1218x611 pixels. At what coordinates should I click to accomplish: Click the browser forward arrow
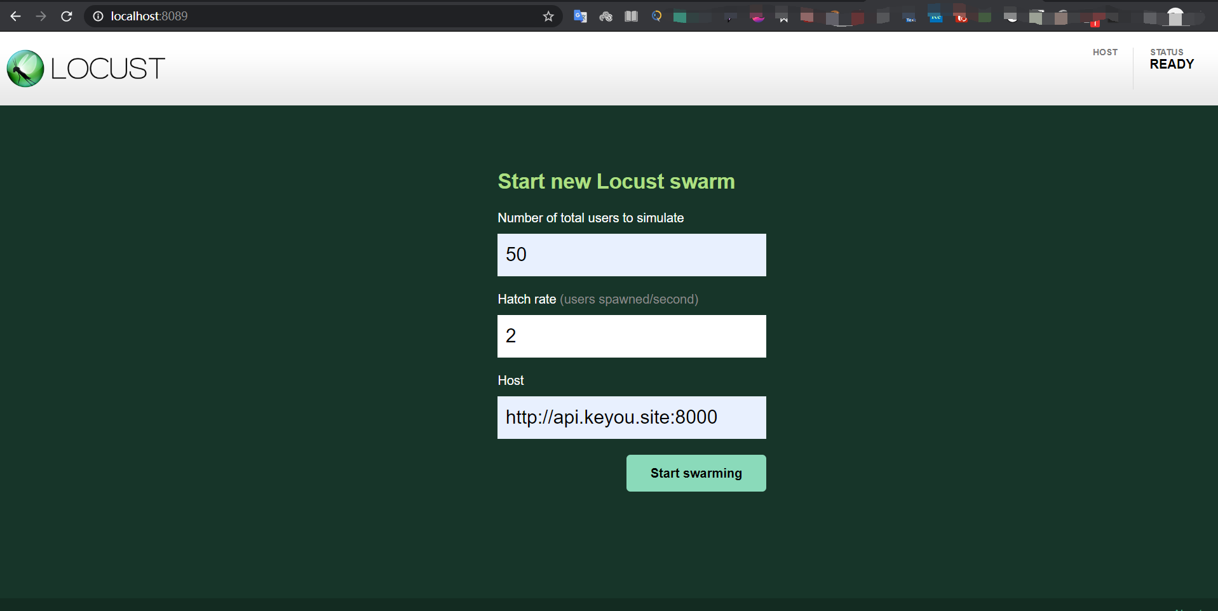(x=41, y=17)
